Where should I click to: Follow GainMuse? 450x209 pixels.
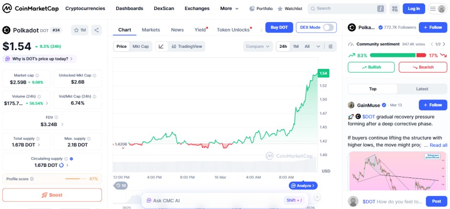[x=433, y=105]
